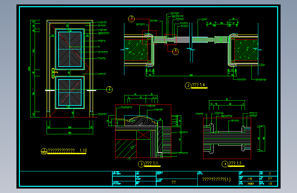Image resolution: width=297 pixels, height=193 pixels.
Task: Select the wood-grain moulding in detail 3
Action: [x=141, y=122]
